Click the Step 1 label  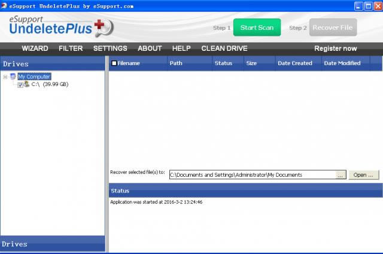point(221,28)
